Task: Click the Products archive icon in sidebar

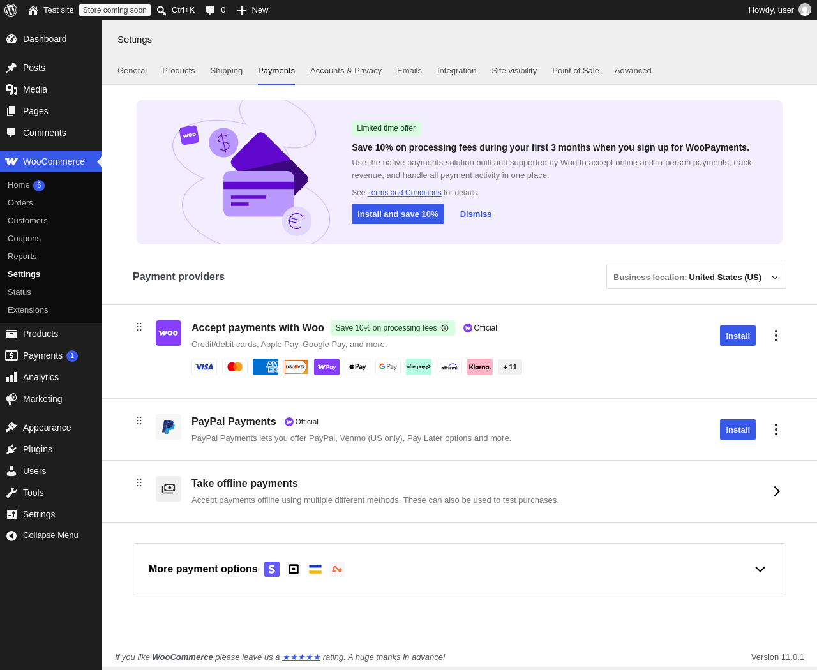Action: [x=11, y=334]
